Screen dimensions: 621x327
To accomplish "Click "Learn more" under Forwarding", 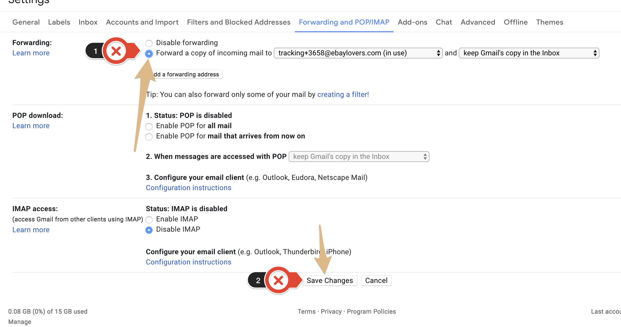I will pos(31,53).
